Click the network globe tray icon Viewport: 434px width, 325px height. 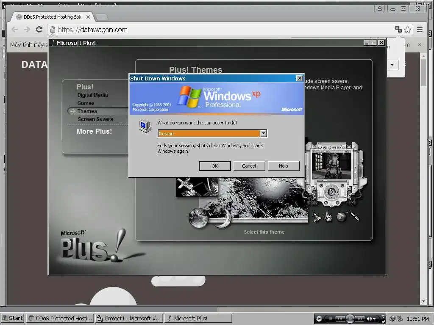[392, 319]
